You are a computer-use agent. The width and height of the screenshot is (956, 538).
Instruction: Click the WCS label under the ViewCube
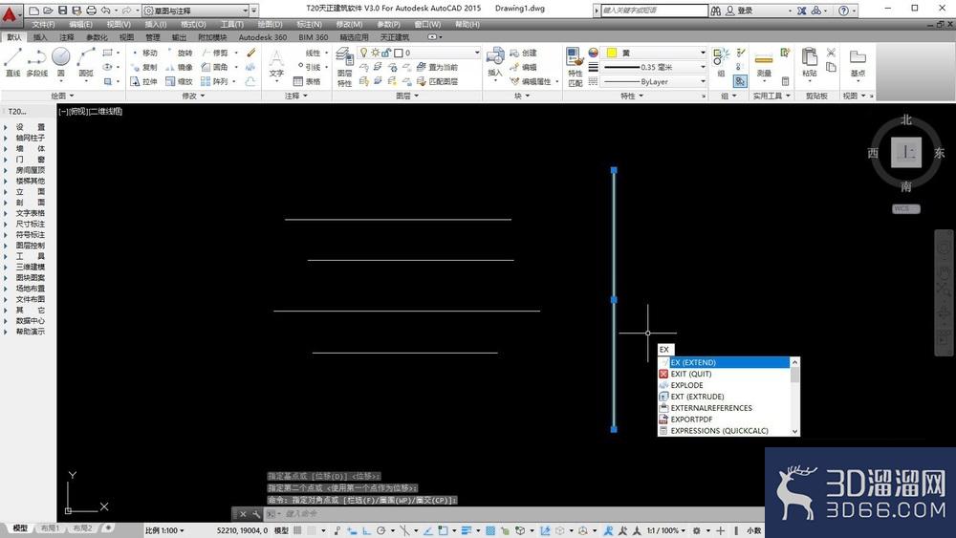(905, 208)
